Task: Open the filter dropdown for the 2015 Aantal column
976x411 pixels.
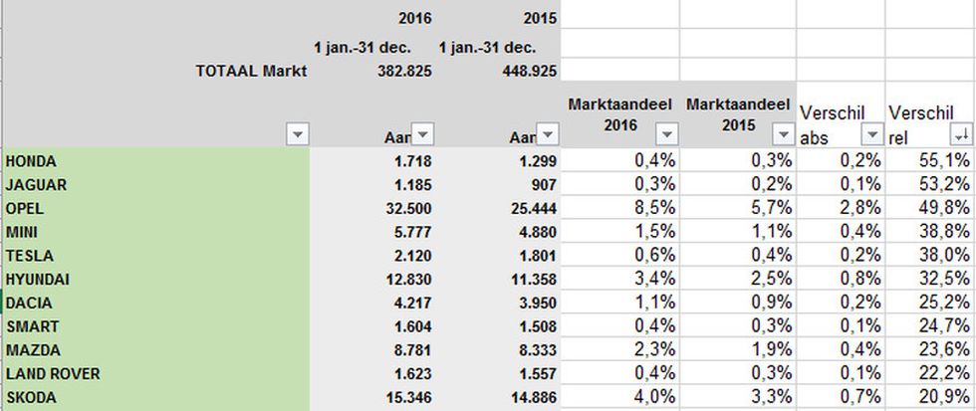Action: (549, 134)
